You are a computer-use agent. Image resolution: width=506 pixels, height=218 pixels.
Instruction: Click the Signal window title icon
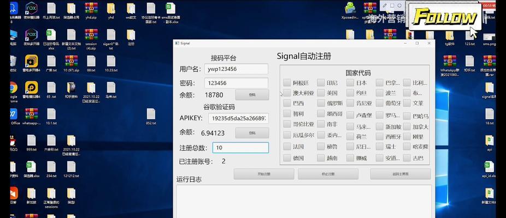click(177, 43)
